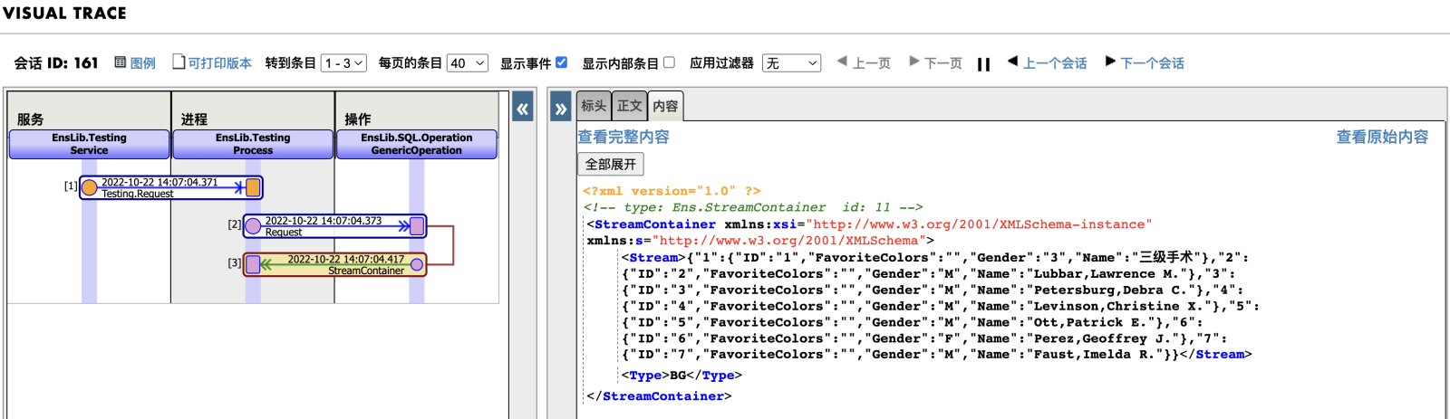
Task: Click the pause icon in toolbar
Action: 983,64
